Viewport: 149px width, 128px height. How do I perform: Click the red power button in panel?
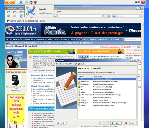[143, 2]
